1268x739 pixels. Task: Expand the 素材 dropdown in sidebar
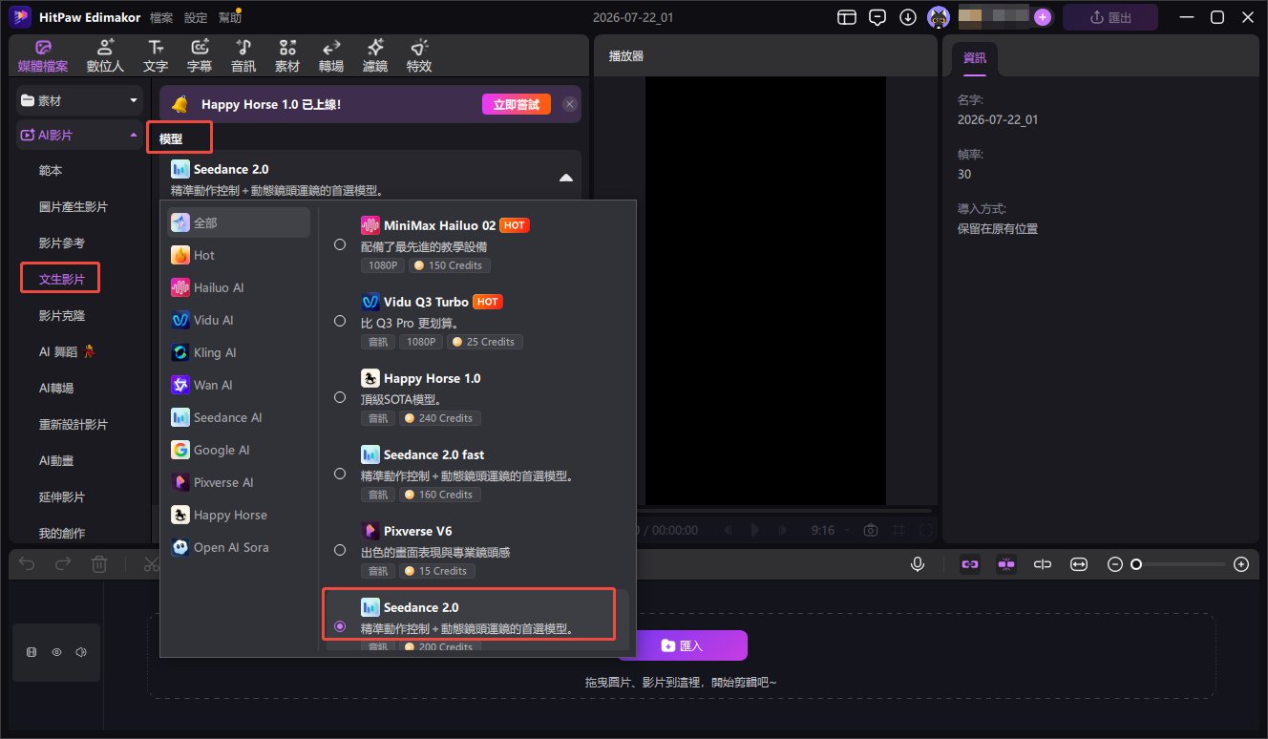134,100
